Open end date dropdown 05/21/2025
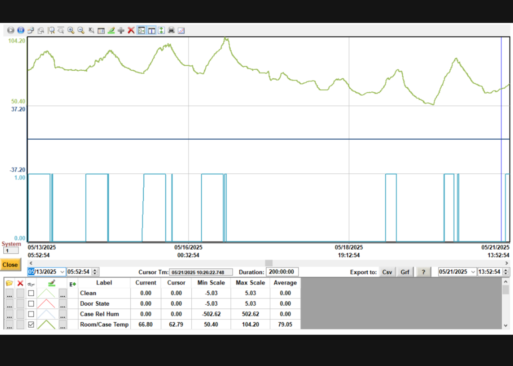 pyautogui.click(x=473, y=272)
